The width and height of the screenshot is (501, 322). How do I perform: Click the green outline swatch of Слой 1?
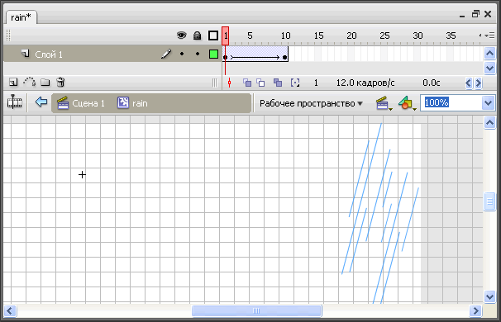(x=213, y=54)
